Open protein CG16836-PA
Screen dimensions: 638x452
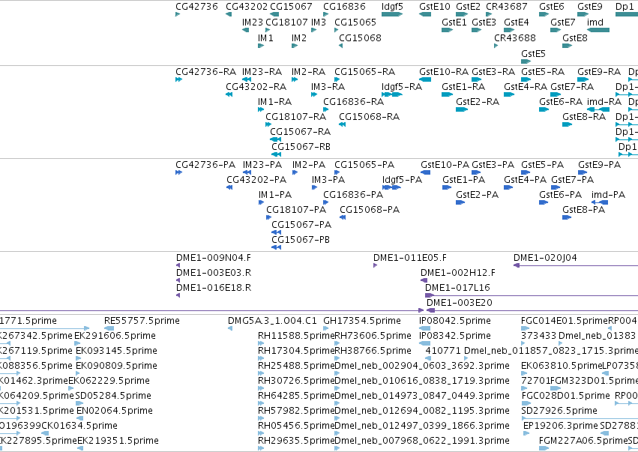point(353,195)
